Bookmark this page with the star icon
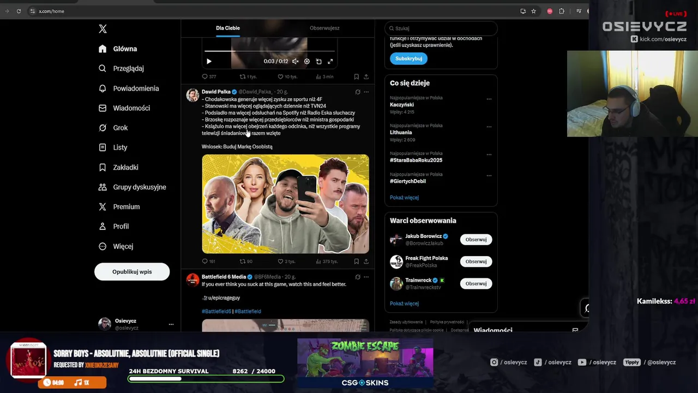698x393 pixels. point(533,11)
